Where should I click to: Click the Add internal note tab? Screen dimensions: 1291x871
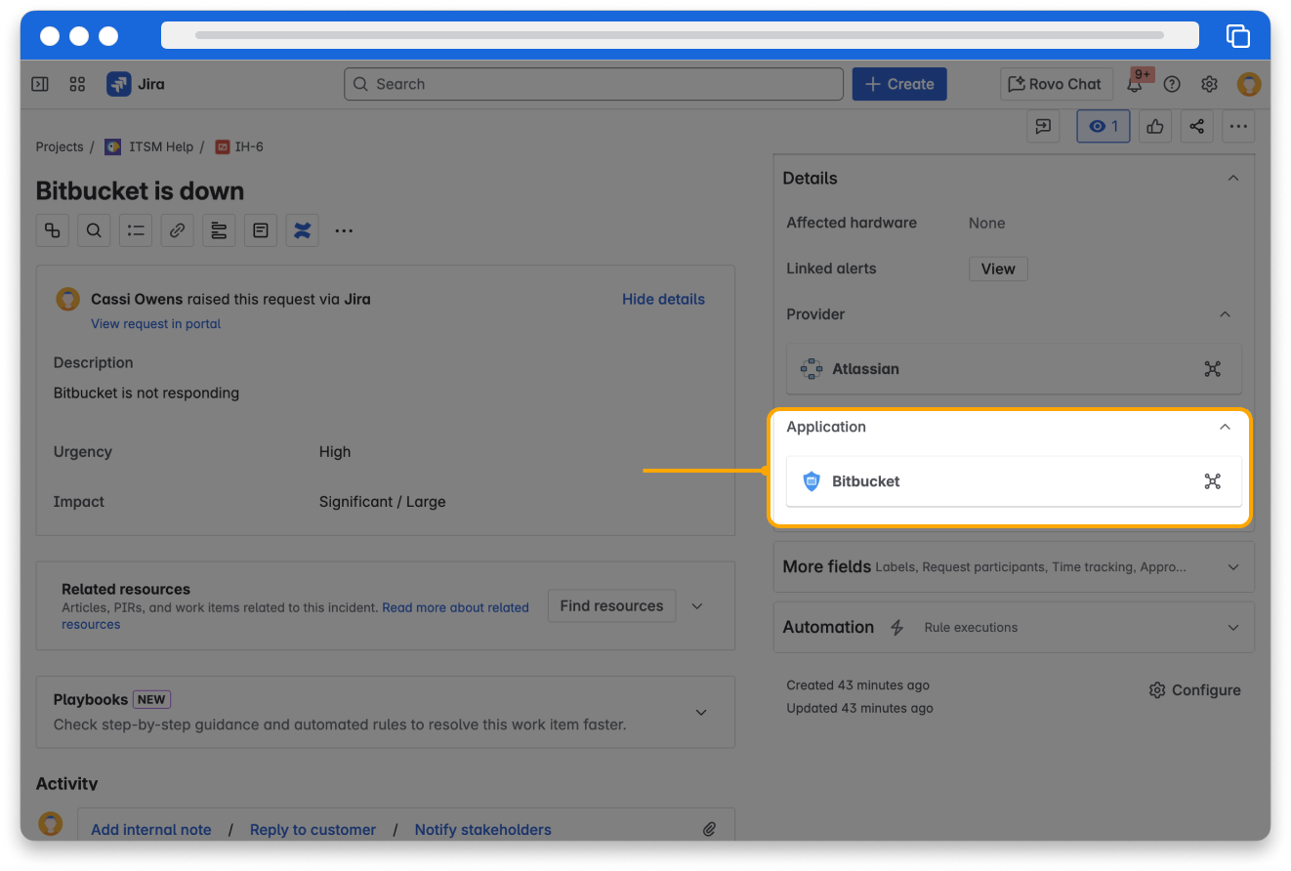[x=151, y=829]
